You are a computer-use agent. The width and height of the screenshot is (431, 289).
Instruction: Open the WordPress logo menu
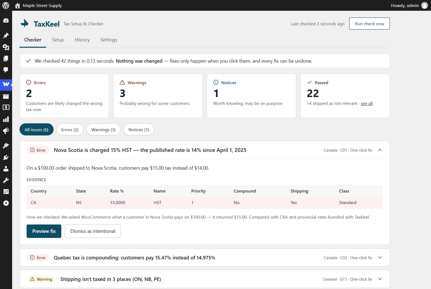(6, 5)
